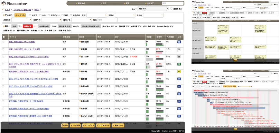
Task: Click the red 期限超過 aggregate tag
Action: [28, 26]
